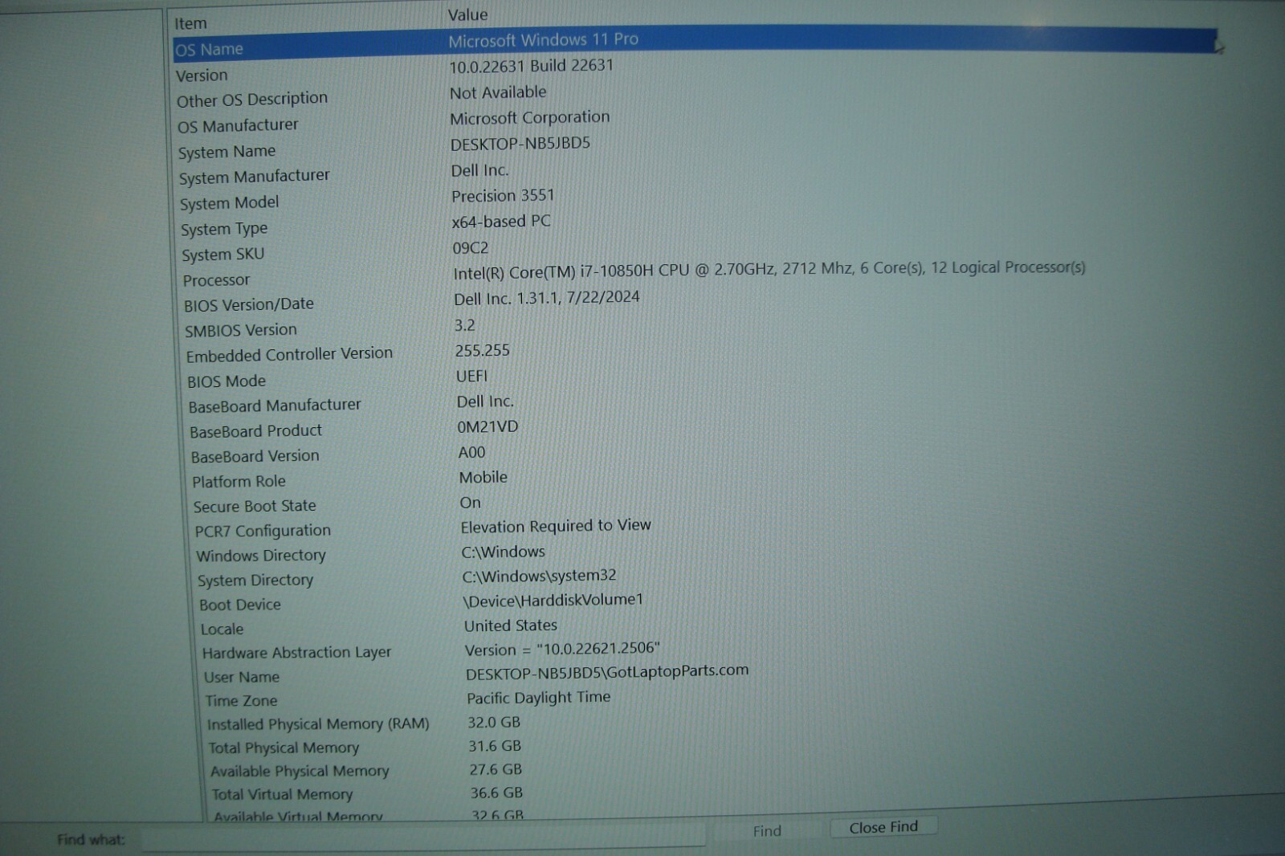Click the Close Find button
This screenshot has width=1285, height=856.
pyautogui.click(x=883, y=827)
